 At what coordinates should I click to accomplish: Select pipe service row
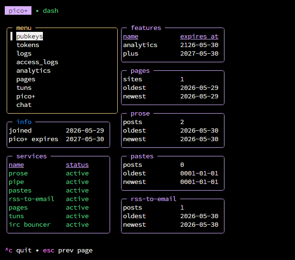[49, 182]
